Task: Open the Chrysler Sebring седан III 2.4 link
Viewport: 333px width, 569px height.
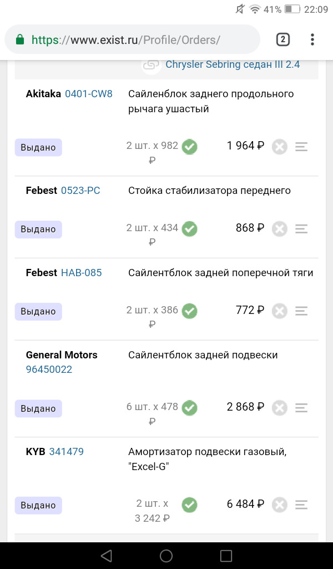Action: 233,64
